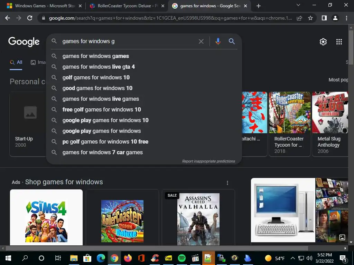This screenshot has width=354, height=265.
Task: Close the RollerCoaster Tycoon tab
Action: pyautogui.click(x=163, y=6)
